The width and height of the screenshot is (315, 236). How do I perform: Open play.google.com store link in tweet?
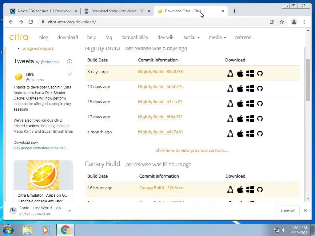[41, 148]
